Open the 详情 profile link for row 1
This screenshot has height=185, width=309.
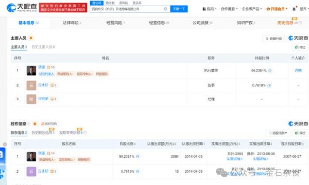(298, 70)
